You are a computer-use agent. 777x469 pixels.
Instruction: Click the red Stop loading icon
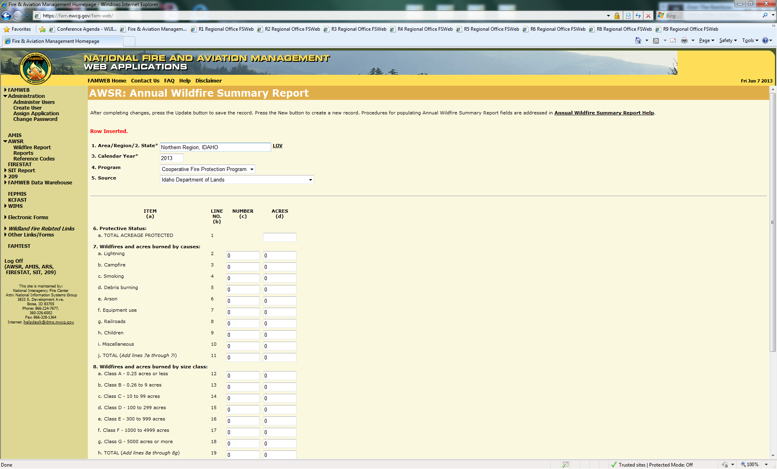point(648,16)
